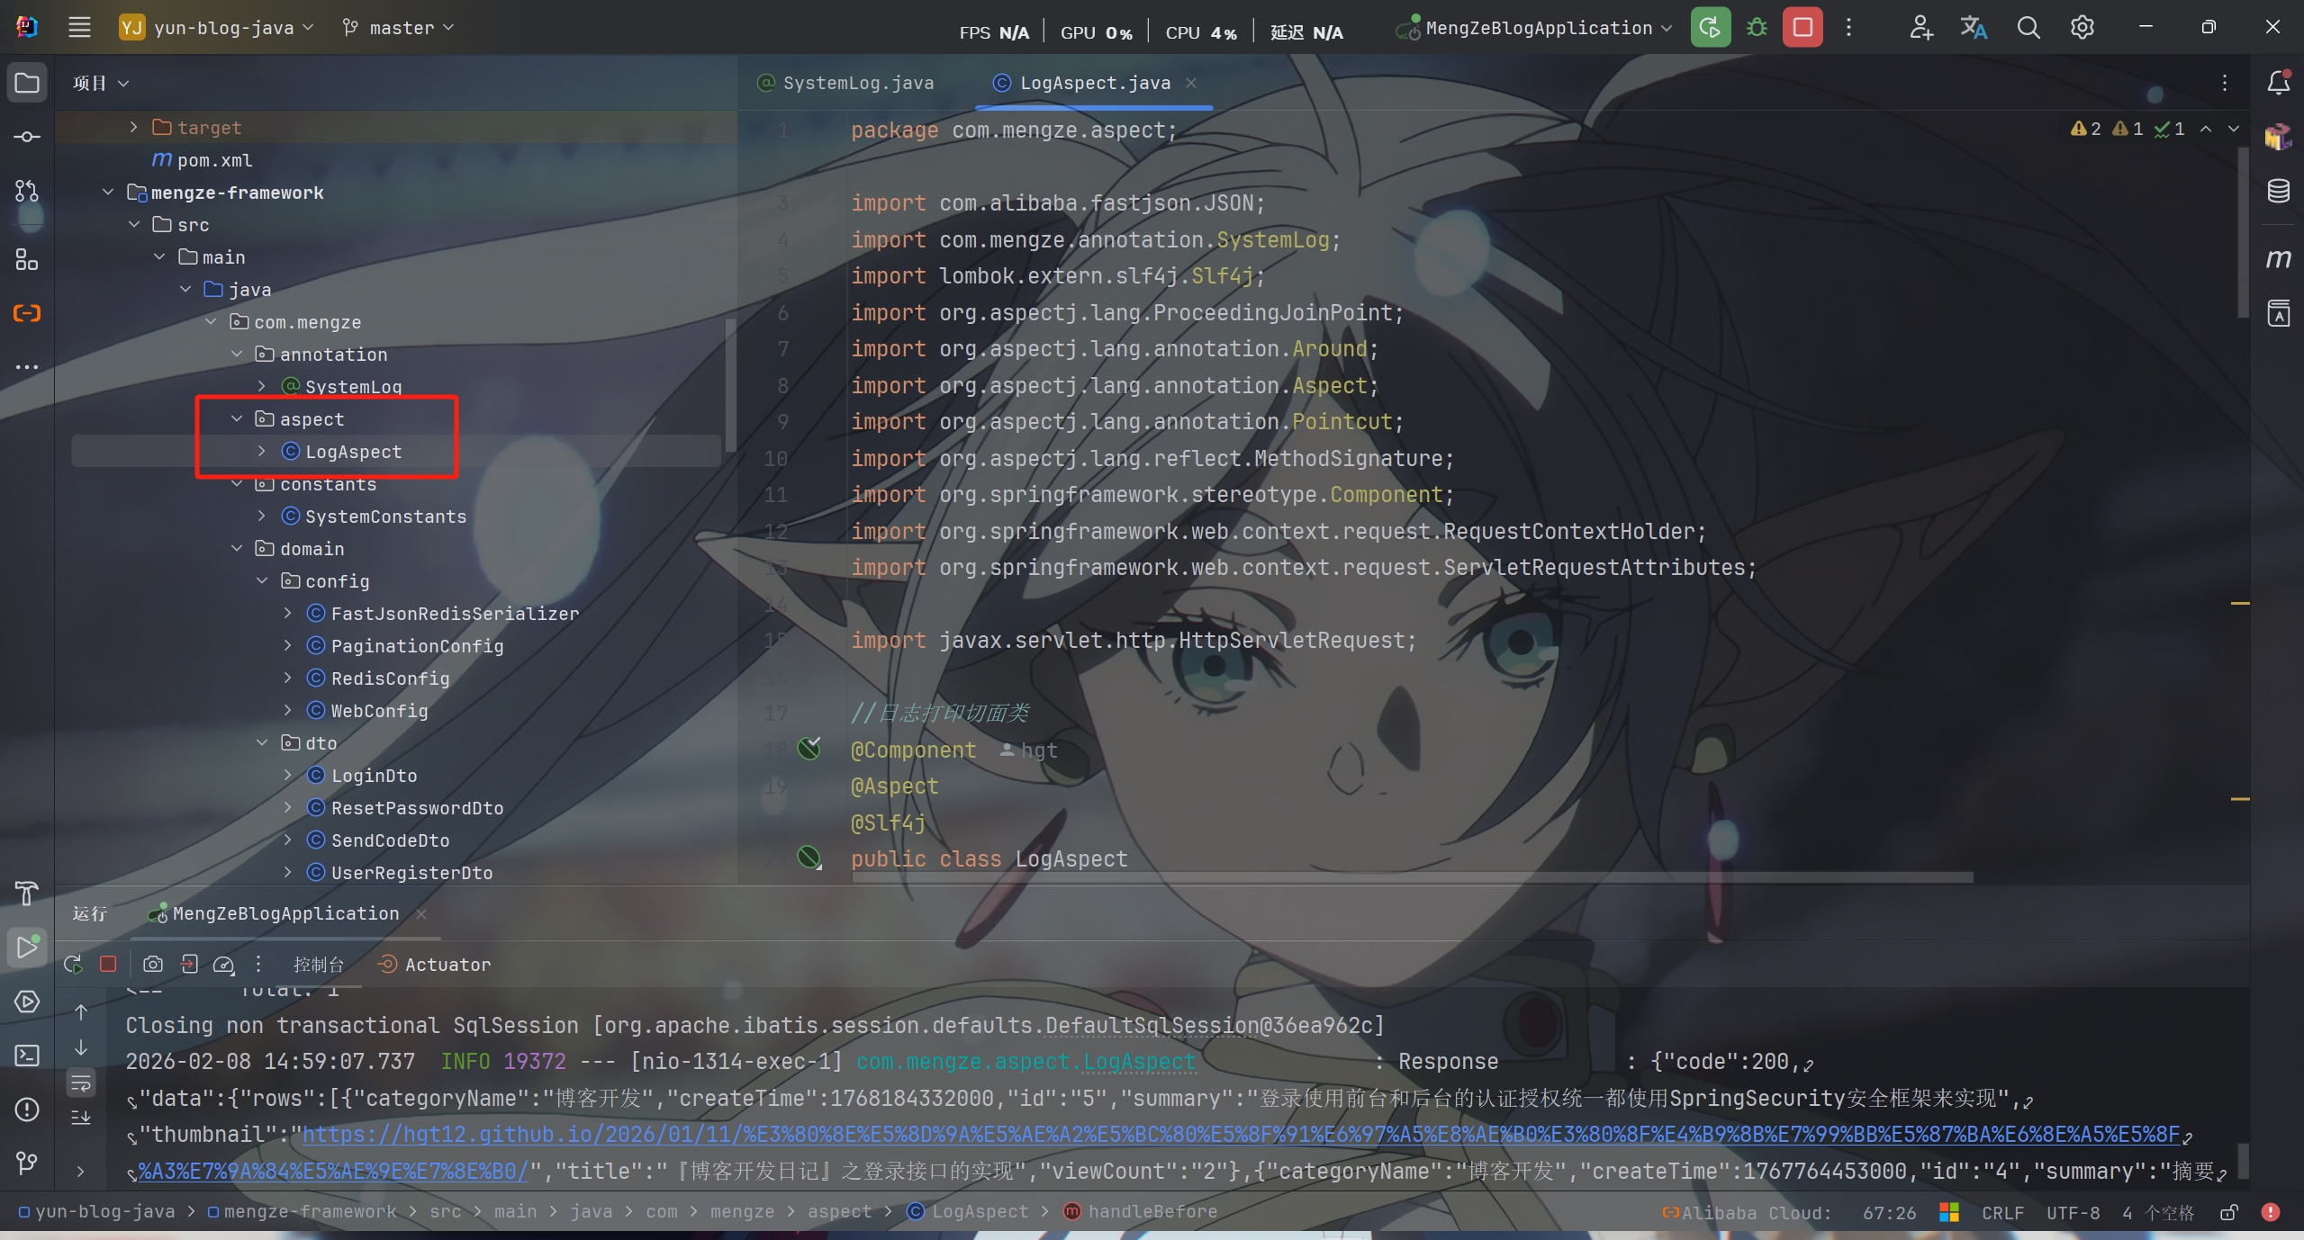Click the UTF-8 encoding in status bar

2072,1212
